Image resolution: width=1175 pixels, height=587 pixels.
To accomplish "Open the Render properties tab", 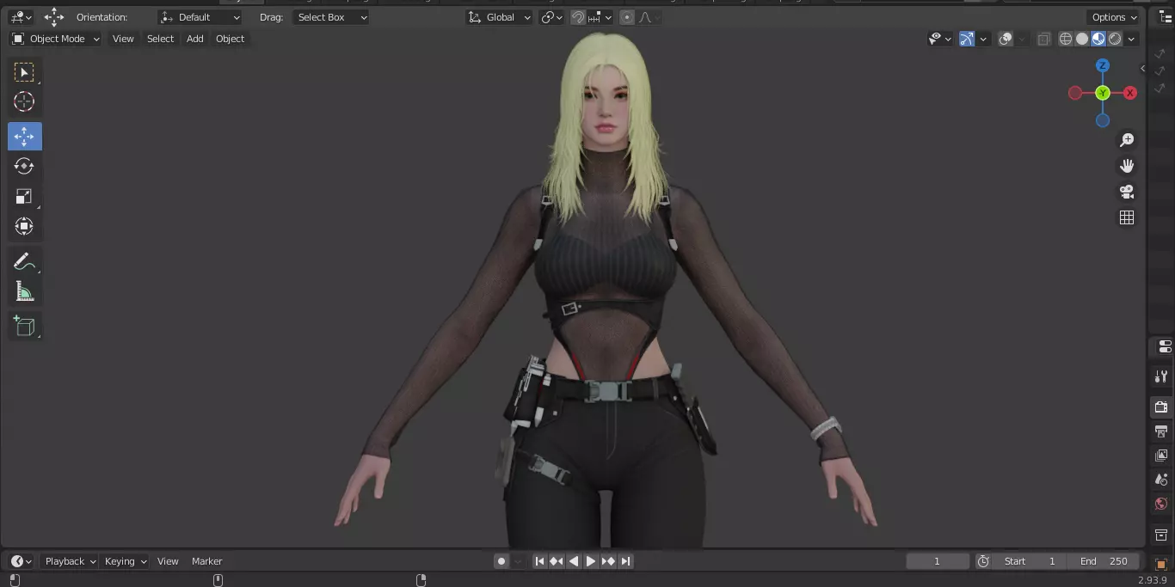I will [x=1162, y=407].
